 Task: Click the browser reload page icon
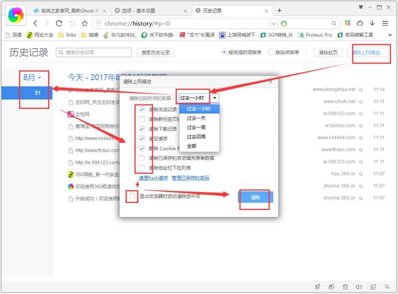(x=59, y=23)
